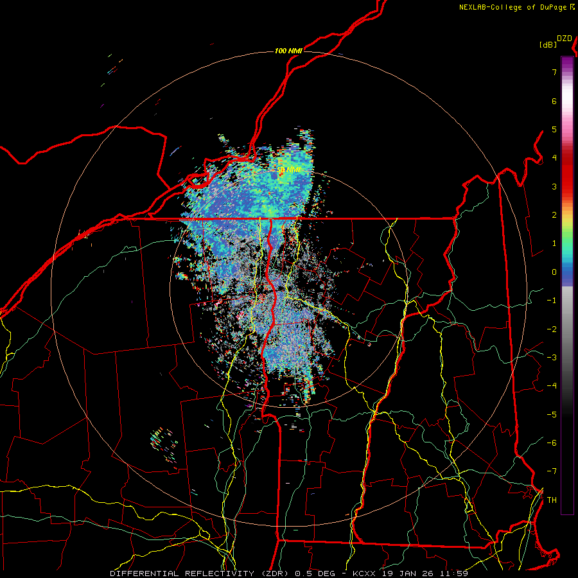
Task: Select the -7 value on the scale
Action: [x=552, y=471]
